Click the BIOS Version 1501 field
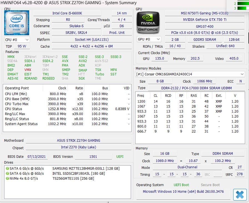The height and width of the screenshot is (203, 249). (x=93, y=157)
